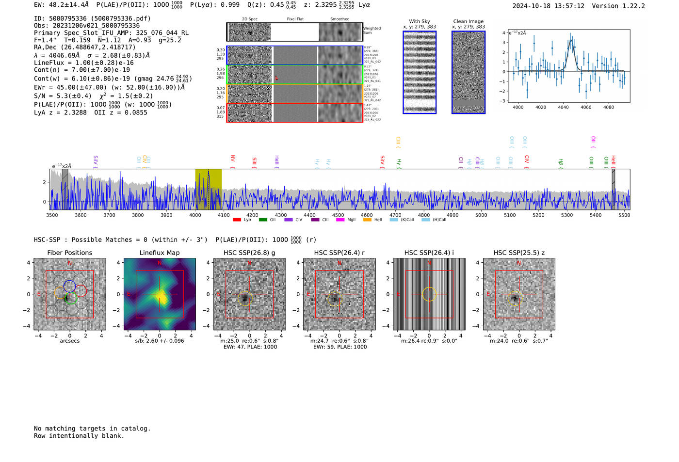Screen dimensions: 679x462
Task: Click the Weighted Sum 2D spectrum row
Action: coord(295,32)
